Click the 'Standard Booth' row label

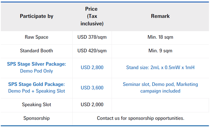point(37,51)
